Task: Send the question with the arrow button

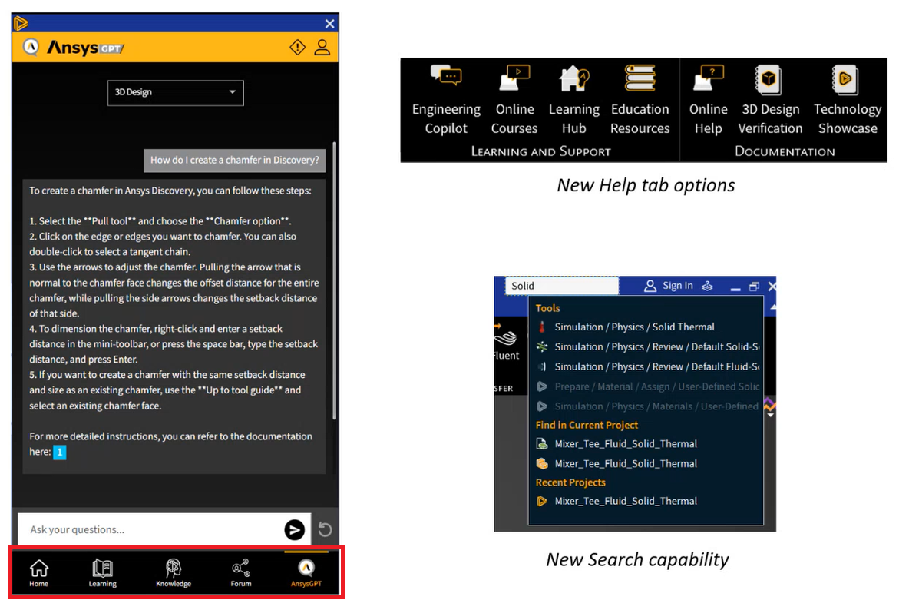Action: [295, 529]
